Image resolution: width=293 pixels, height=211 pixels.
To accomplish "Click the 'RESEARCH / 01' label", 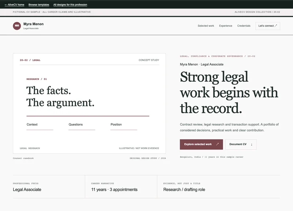I will click(x=37, y=79).
